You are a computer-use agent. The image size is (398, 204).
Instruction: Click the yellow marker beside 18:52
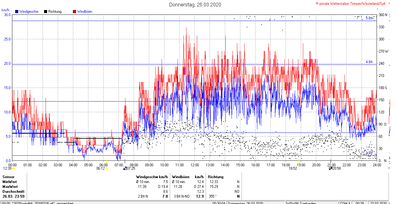pyautogui.click(x=299, y=168)
